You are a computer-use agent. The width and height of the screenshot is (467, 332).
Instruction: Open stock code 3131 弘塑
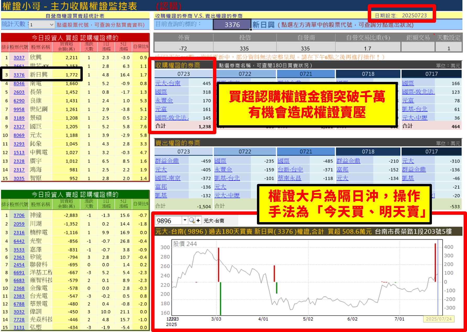tap(19, 328)
